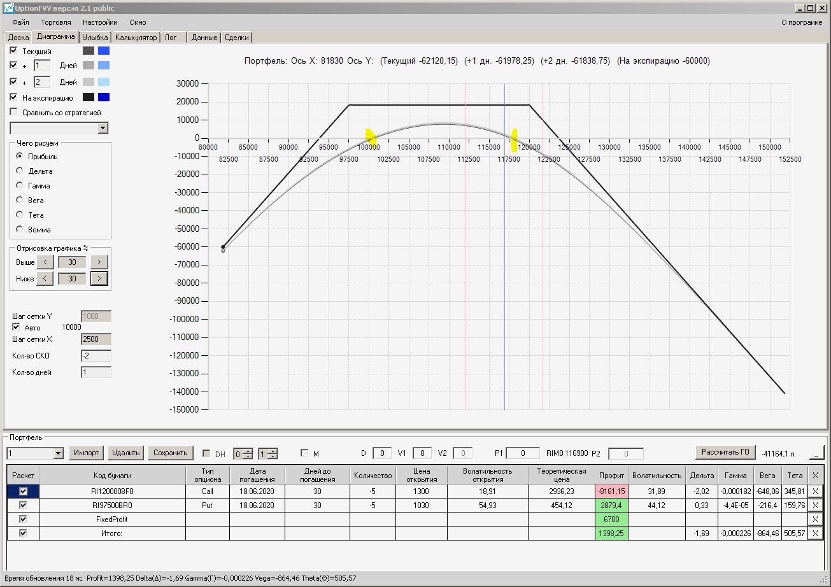This screenshot has width=831, height=587.
Task: Decrease the Ниже percentage with left arrow
Action: 45,279
